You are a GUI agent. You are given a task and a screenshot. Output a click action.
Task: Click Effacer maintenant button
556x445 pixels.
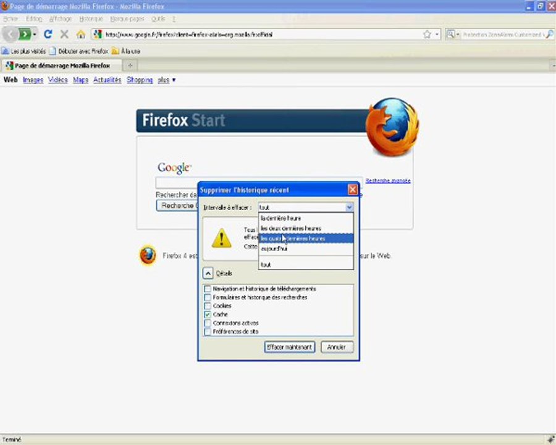pyautogui.click(x=289, y=347)
